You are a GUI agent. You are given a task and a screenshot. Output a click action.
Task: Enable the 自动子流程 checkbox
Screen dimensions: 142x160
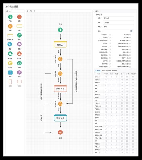click(x=130, y=64)
